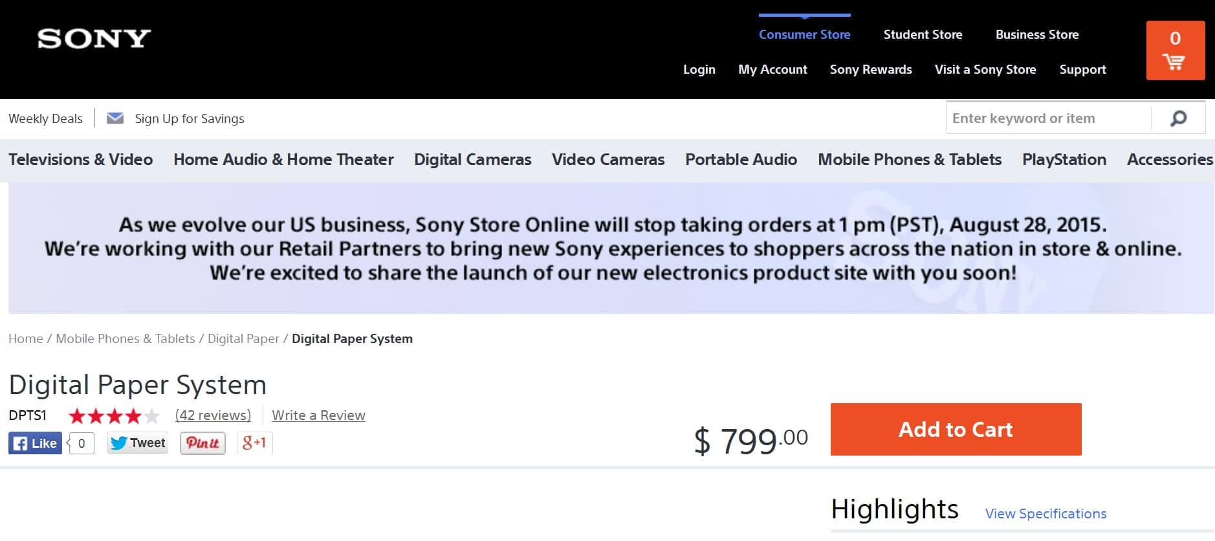Viewport: 1215px width, 541px height.
Task: Click the search magnifier icon
Action: (1178, 118)
